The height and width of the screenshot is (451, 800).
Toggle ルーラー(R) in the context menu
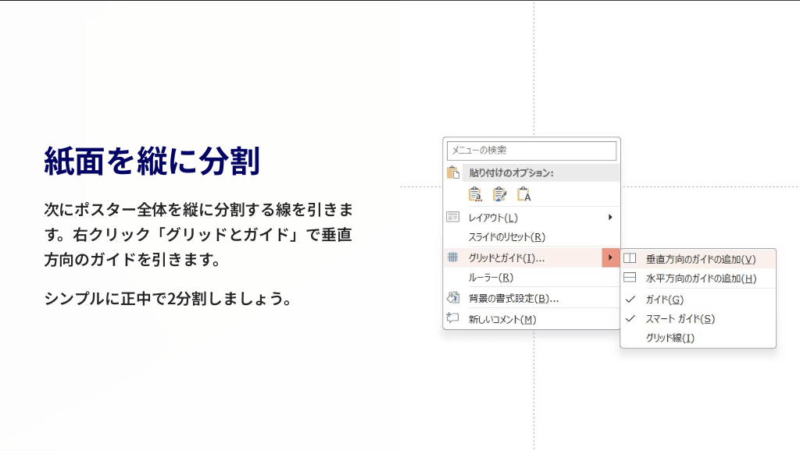point(490,278)
